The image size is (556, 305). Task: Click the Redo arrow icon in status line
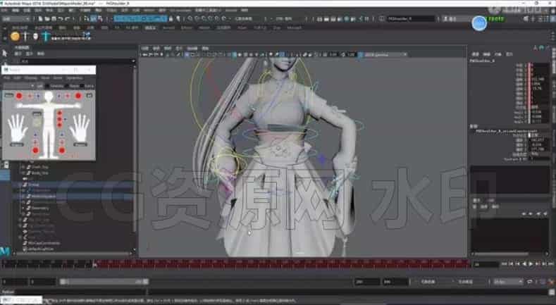[x=67, y=19]
